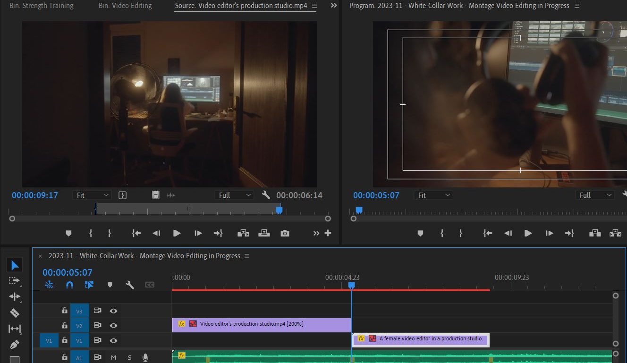
Task: Select the Razor tool
Action: pyautogui.click(x=15, y=312)
